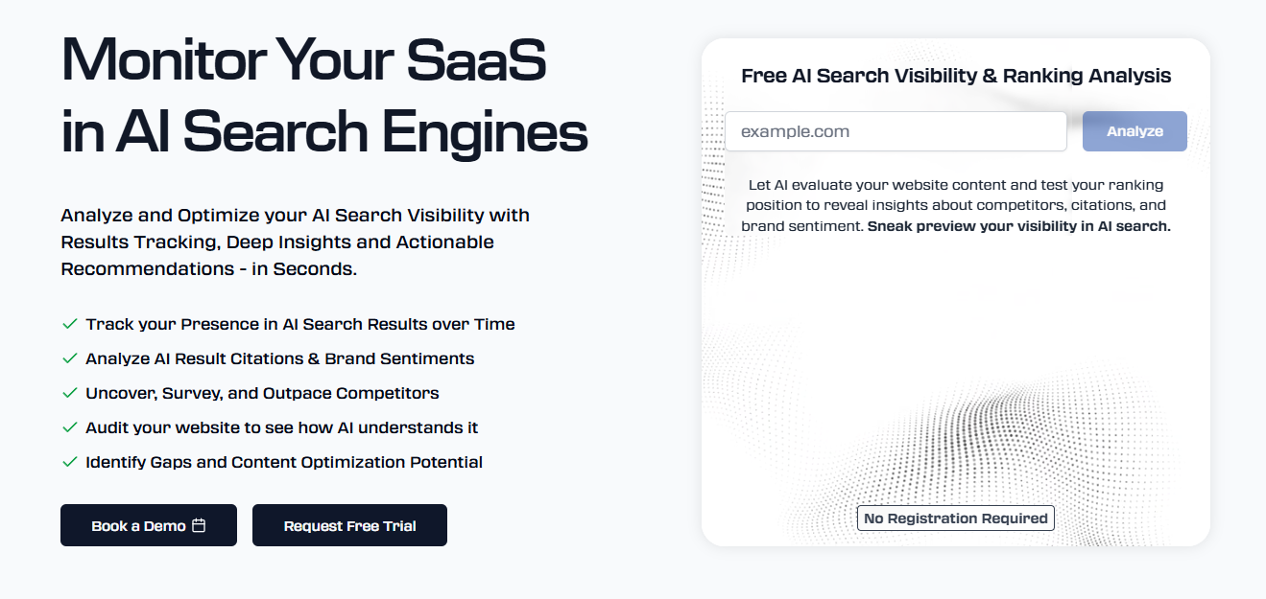Select the "Content Optimization Potential" feature line
1266x599 pixels.
(x=284, y=462)
